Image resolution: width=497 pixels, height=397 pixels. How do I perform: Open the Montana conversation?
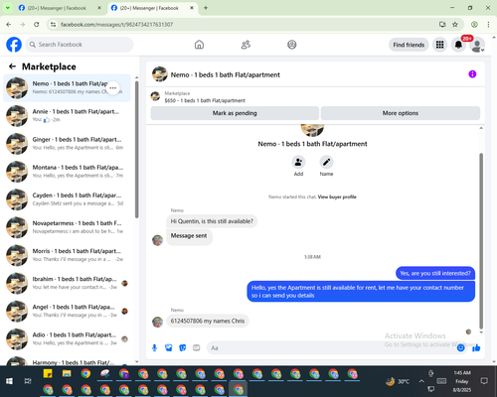click(x=67, y=172)
